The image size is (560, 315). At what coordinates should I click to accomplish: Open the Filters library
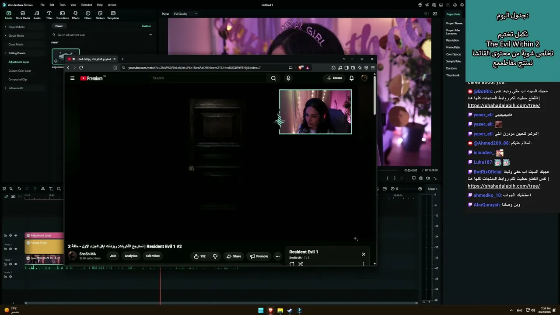pos(87,15)
